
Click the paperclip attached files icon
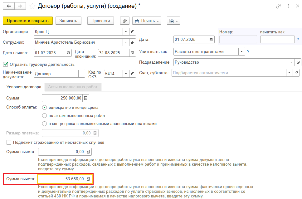[x=124, y=21]
